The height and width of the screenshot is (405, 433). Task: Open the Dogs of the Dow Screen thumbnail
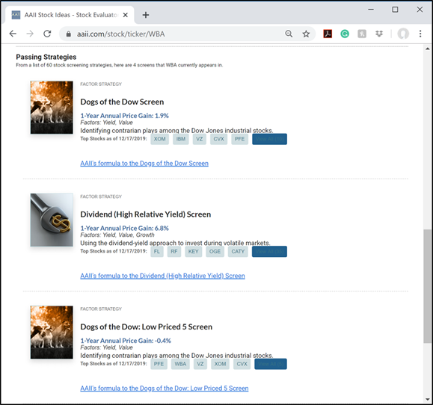[x=52, y=108]
